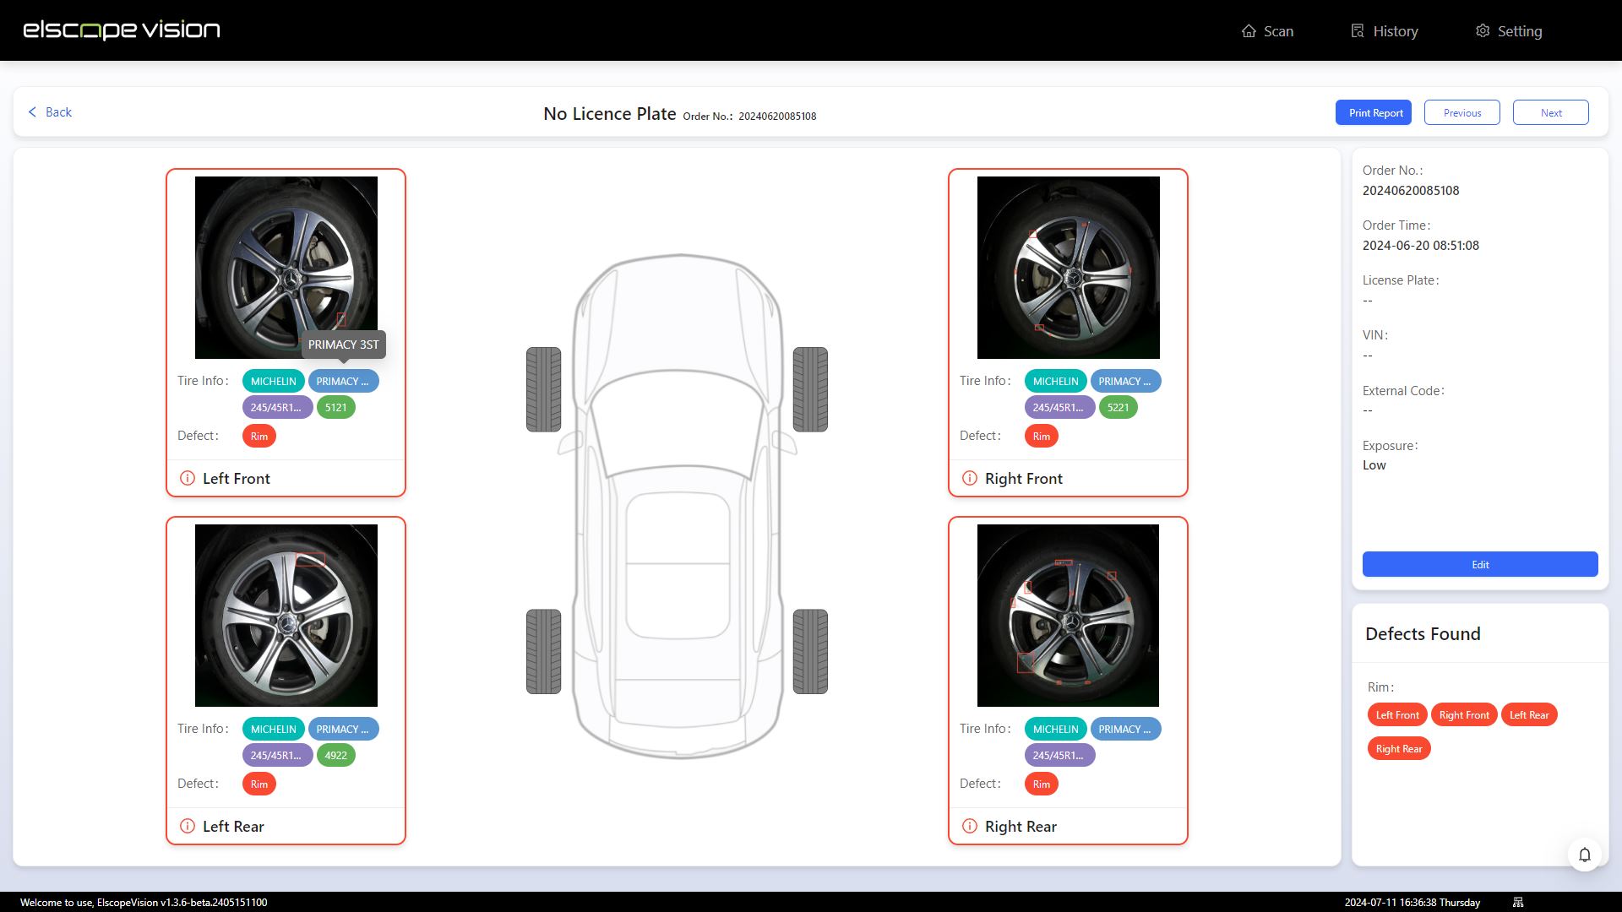This screenshot has width=1622, height=912.
Task: Expand the 245/45R1 size tag on Right Rear
Action: pyautogui.click(x=1059, y=755)
